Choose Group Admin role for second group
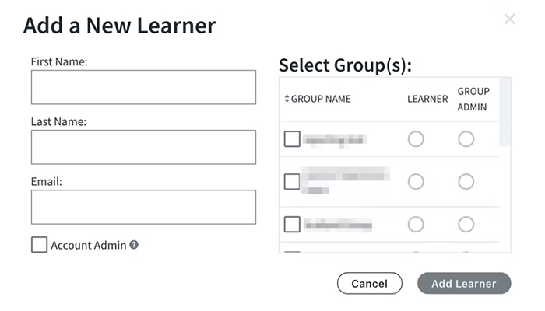Viewport: 545px width, 311px height. pos(466,182)
